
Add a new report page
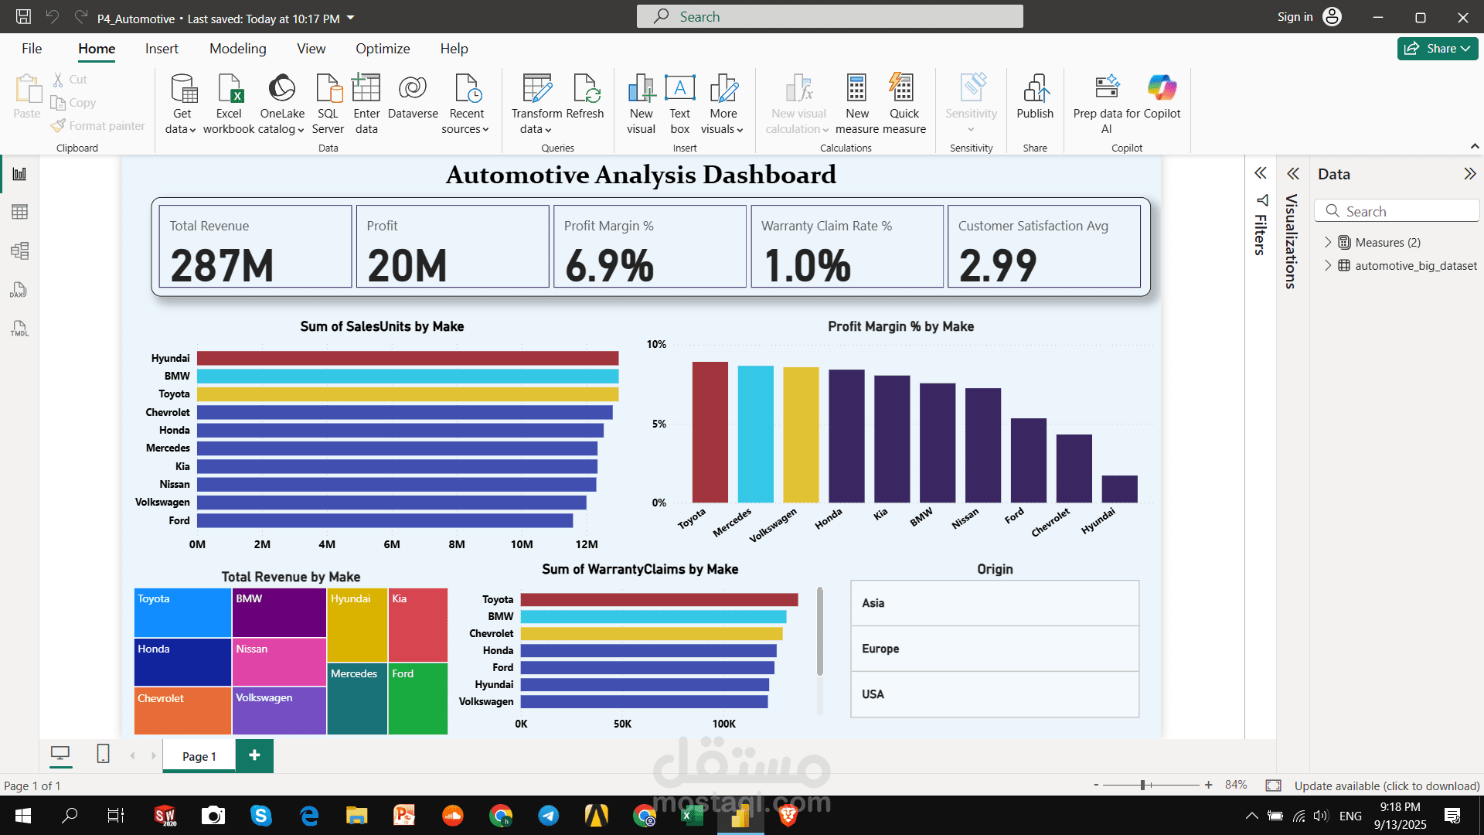click(254, 755)
